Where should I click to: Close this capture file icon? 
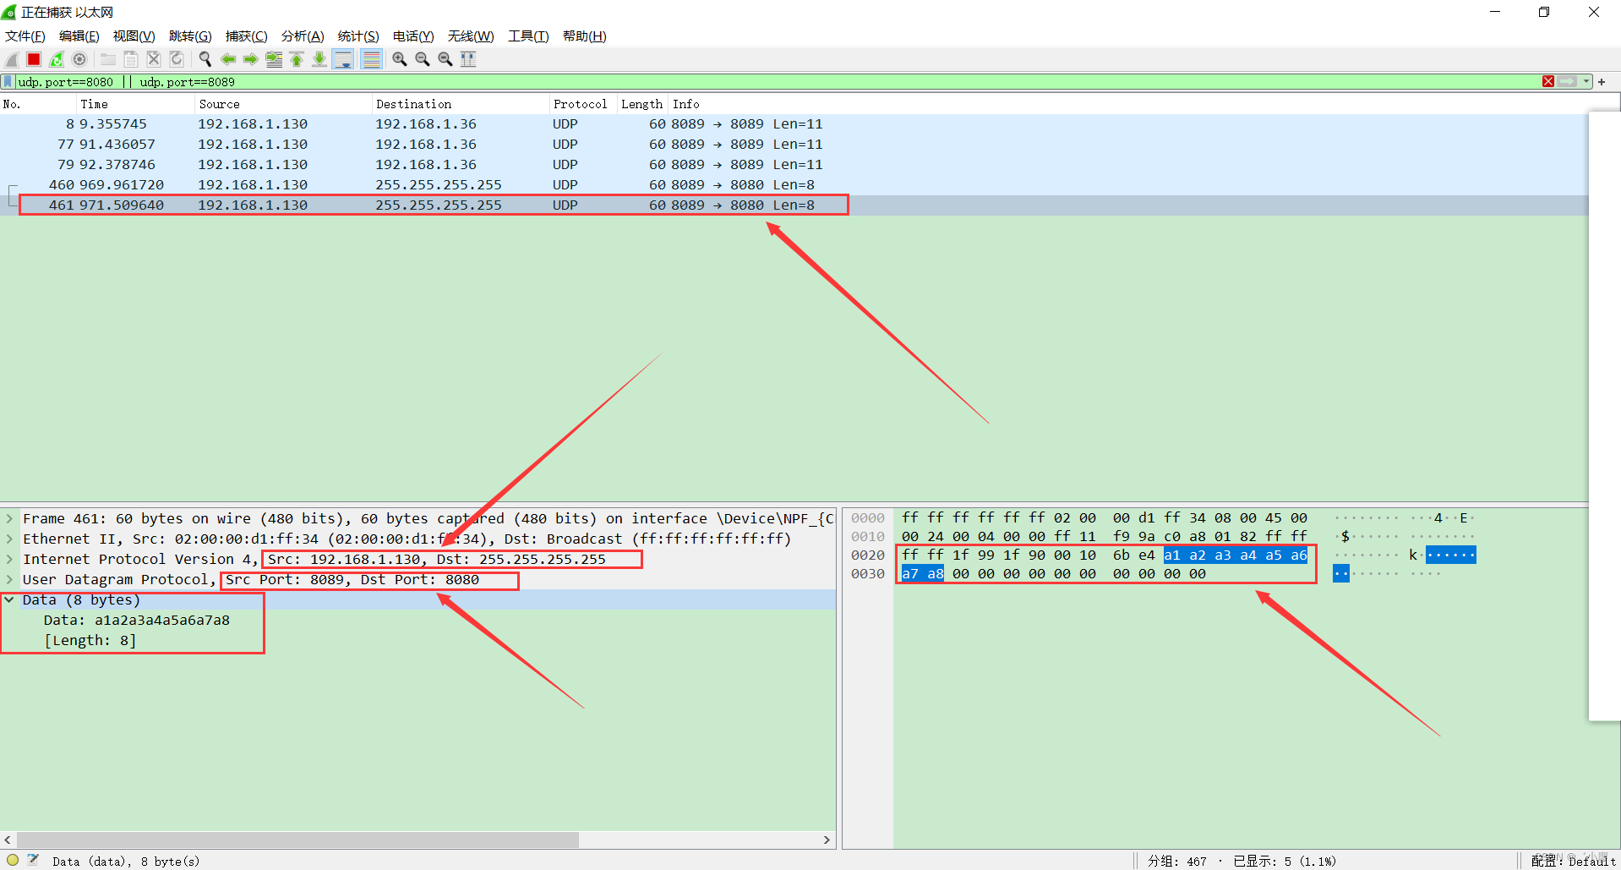[x=154, y=59]
